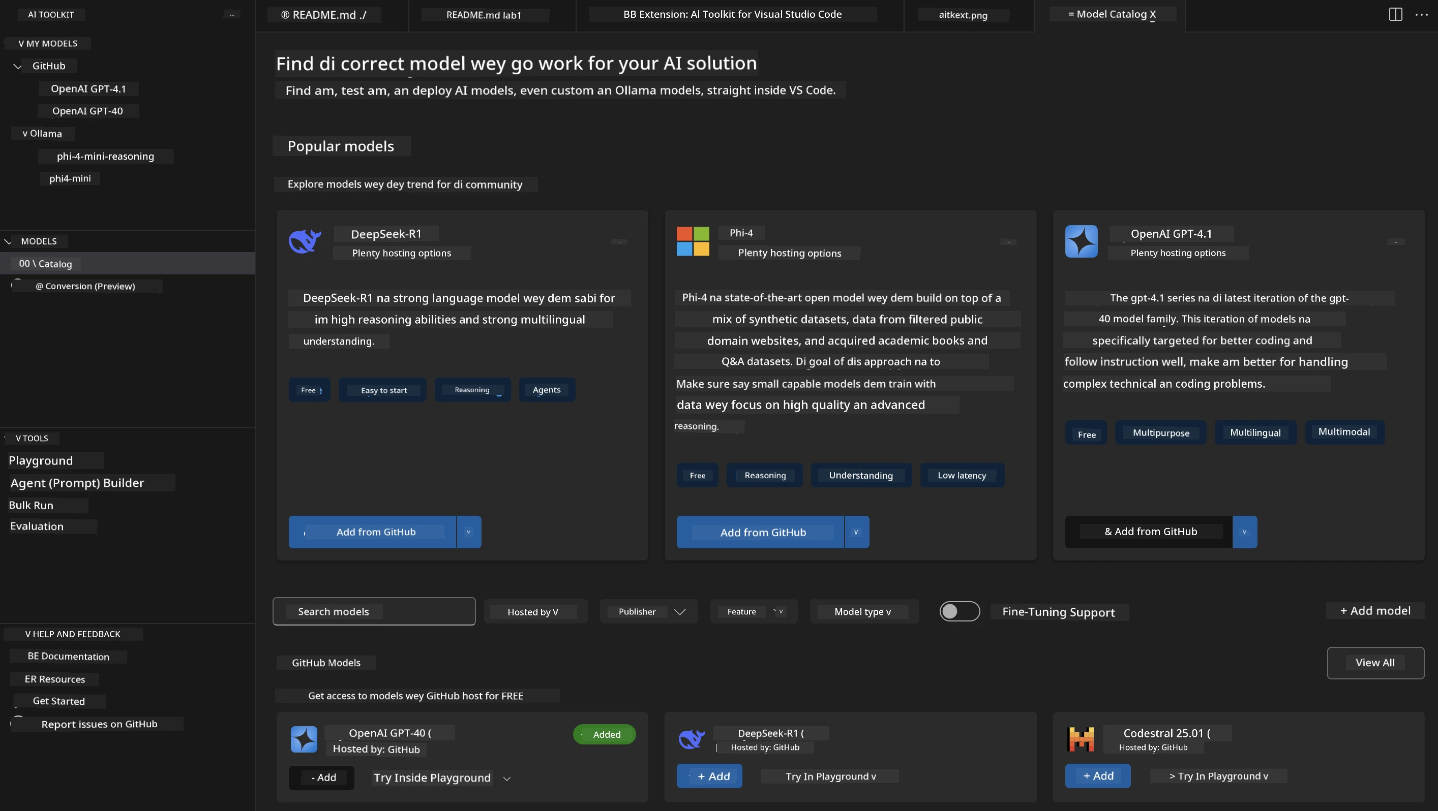
Task: Open the split editor layout icon
Action: click(1396, 15)
